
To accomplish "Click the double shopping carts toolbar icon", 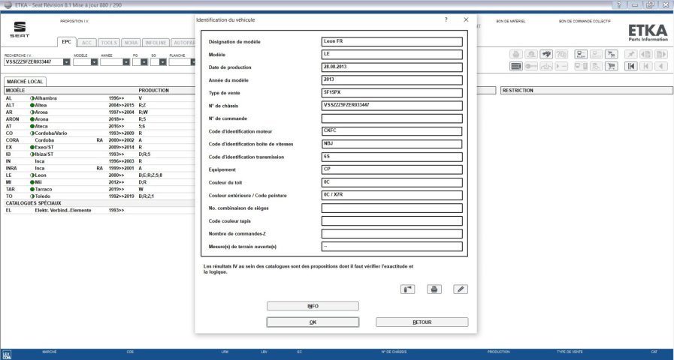I will [611, 55].
